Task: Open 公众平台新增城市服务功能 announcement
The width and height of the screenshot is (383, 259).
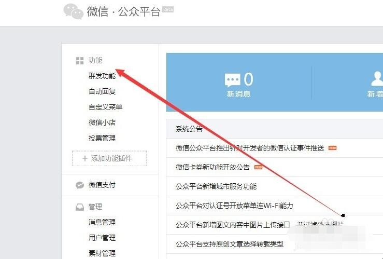Action: coord(216,187)
